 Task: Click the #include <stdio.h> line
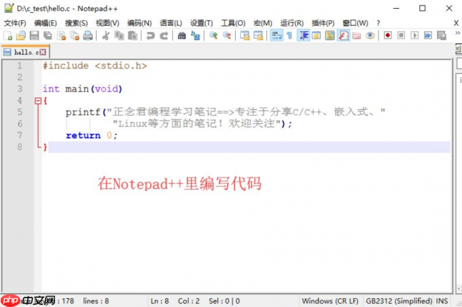95,66
